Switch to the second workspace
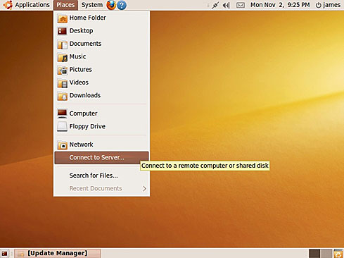The width and height of the screenshot is (344, 258). [326, 254]
